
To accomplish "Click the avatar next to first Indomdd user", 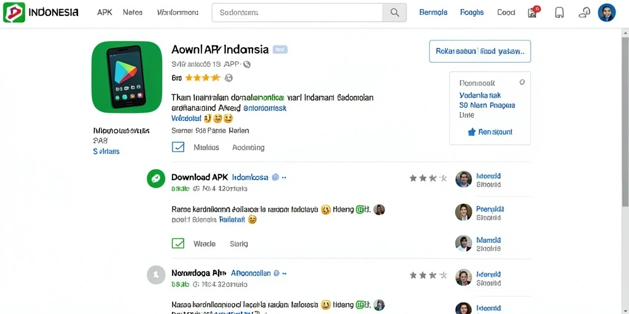I will (x=464, y=180).
